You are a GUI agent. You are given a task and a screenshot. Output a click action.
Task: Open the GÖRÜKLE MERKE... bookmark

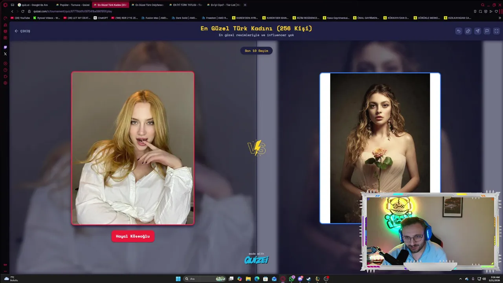[427, 18]
